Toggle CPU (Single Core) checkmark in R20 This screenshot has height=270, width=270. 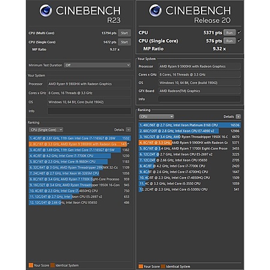[x=239, y=41]
